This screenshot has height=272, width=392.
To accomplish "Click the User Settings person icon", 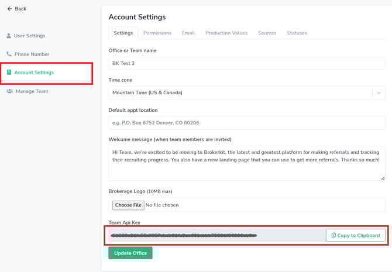I will 9,36.
